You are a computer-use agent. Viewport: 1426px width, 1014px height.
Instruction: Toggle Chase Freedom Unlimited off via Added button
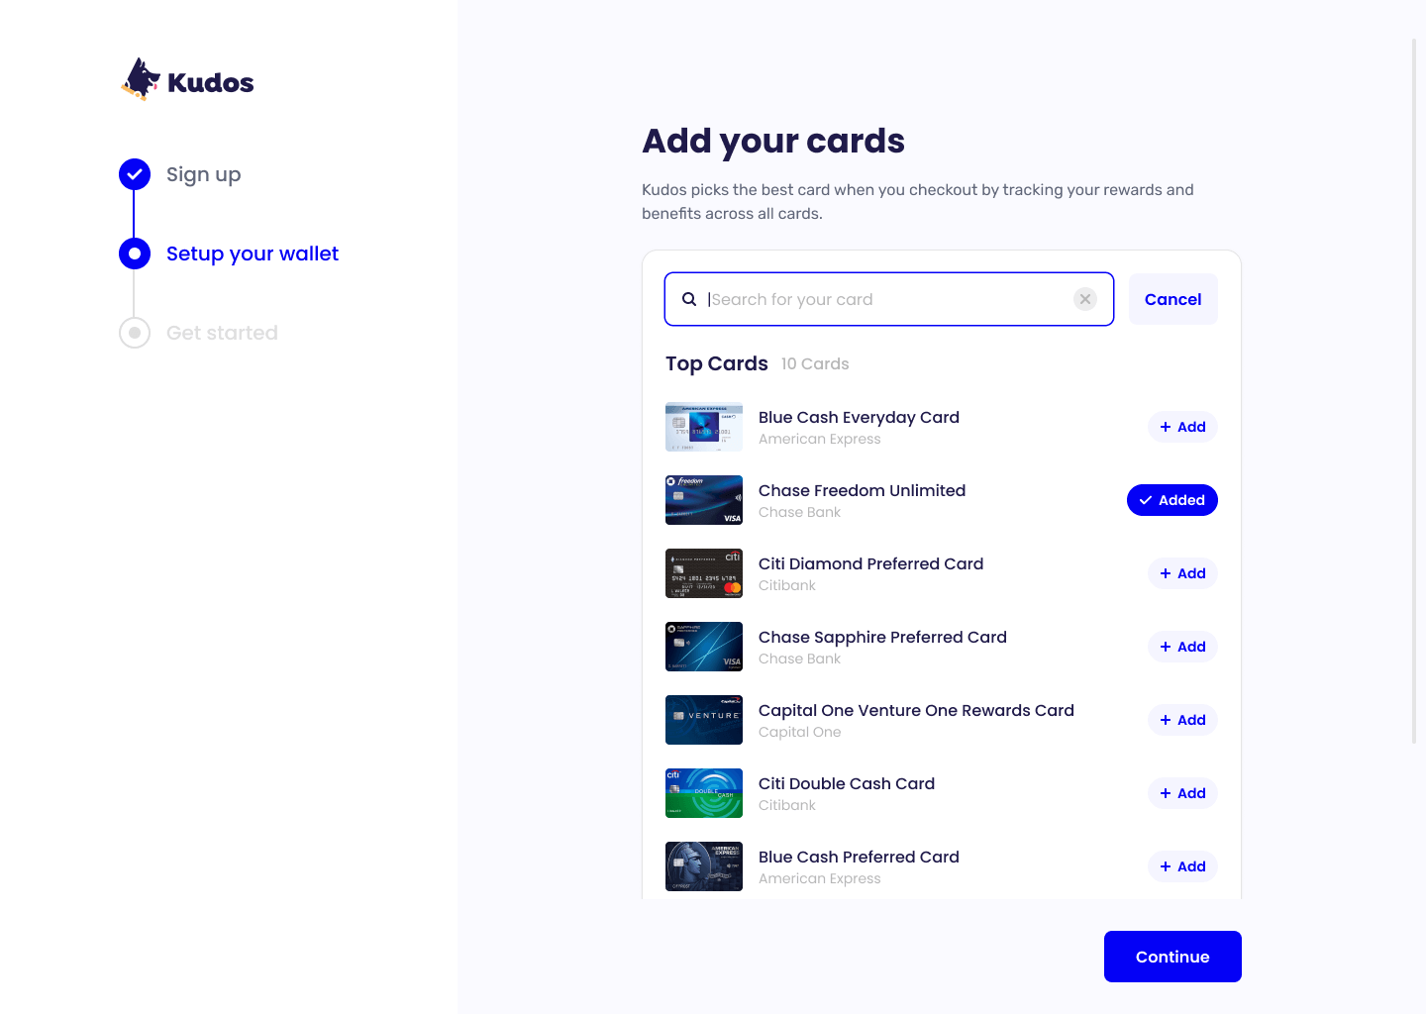(x=1172, y=500)
